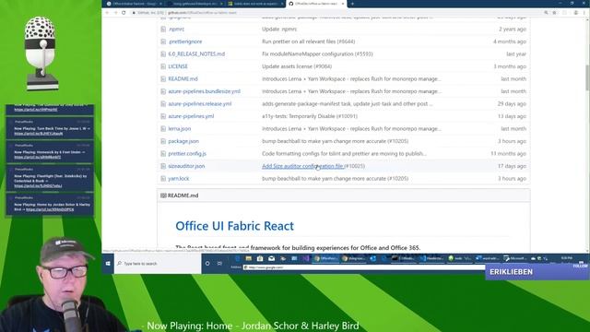
Task: Open a new browser tab with plus
Action: [x=352, y=4]
